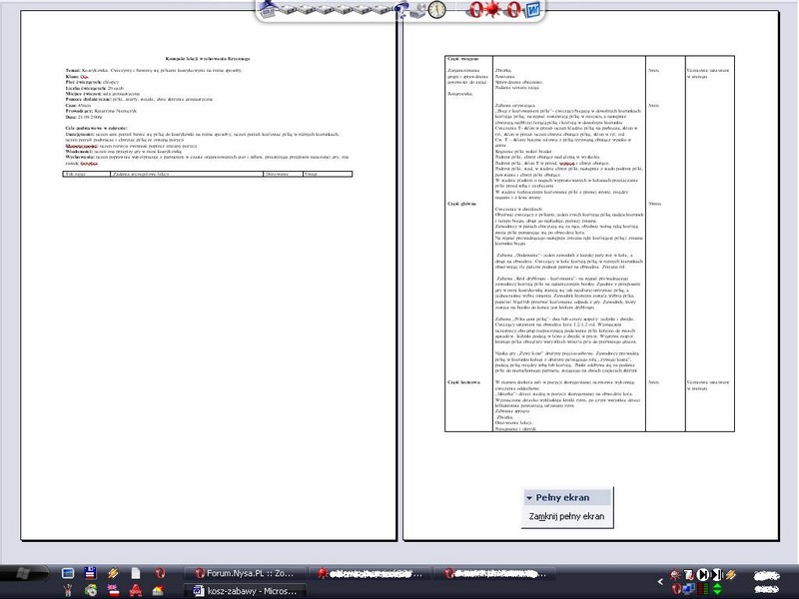The height and width of the screenshot is (599, 799).
Task: Open the clock icon in the top dock
Action: 437,10
